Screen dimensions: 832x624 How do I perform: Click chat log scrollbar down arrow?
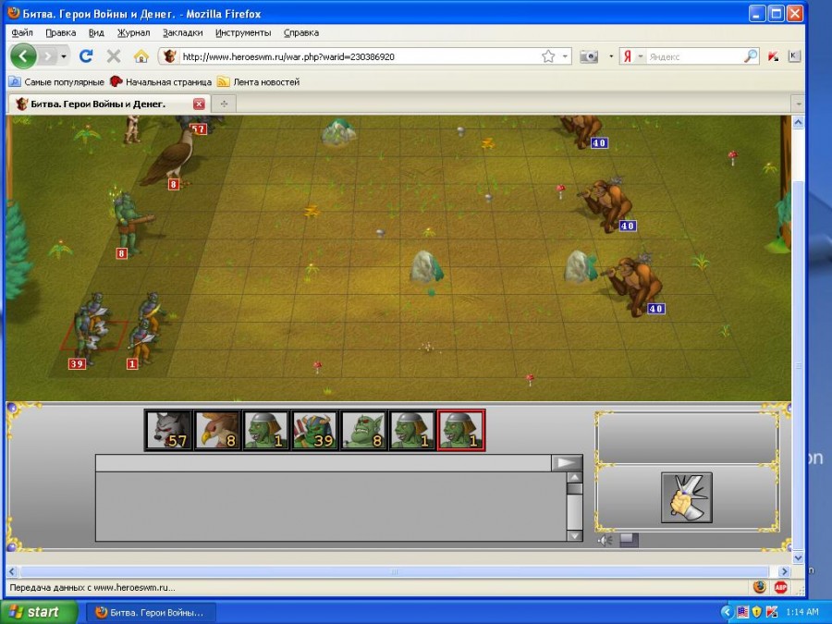[574, 535]
